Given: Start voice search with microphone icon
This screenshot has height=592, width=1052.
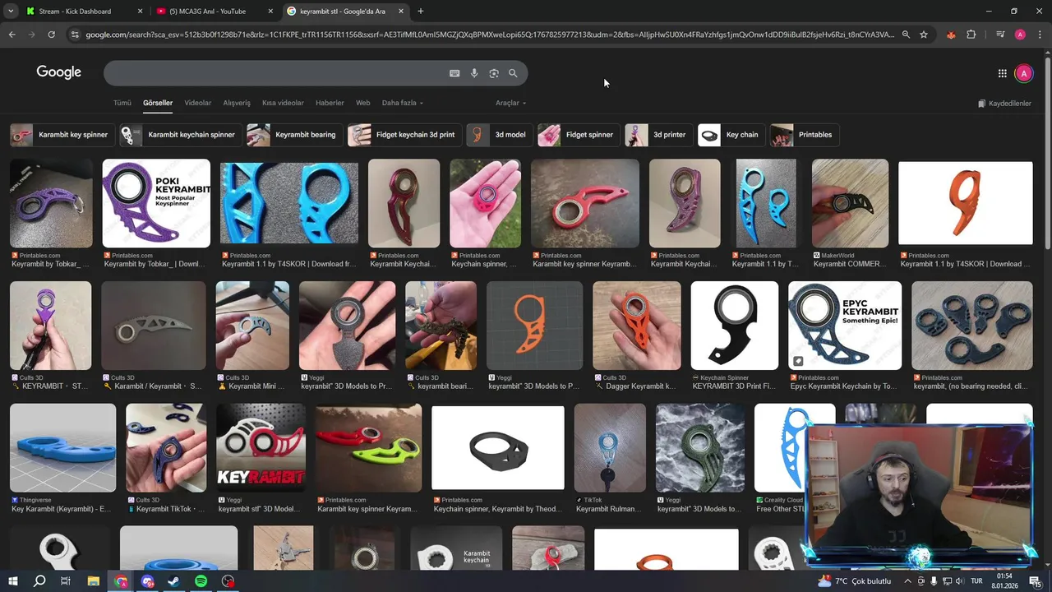Looking at the screenshot, I should tap(474, 73).
